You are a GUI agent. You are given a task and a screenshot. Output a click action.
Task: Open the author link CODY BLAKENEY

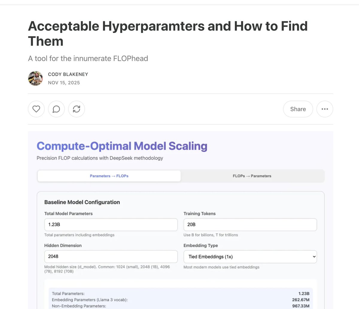[x=68, y=74]
